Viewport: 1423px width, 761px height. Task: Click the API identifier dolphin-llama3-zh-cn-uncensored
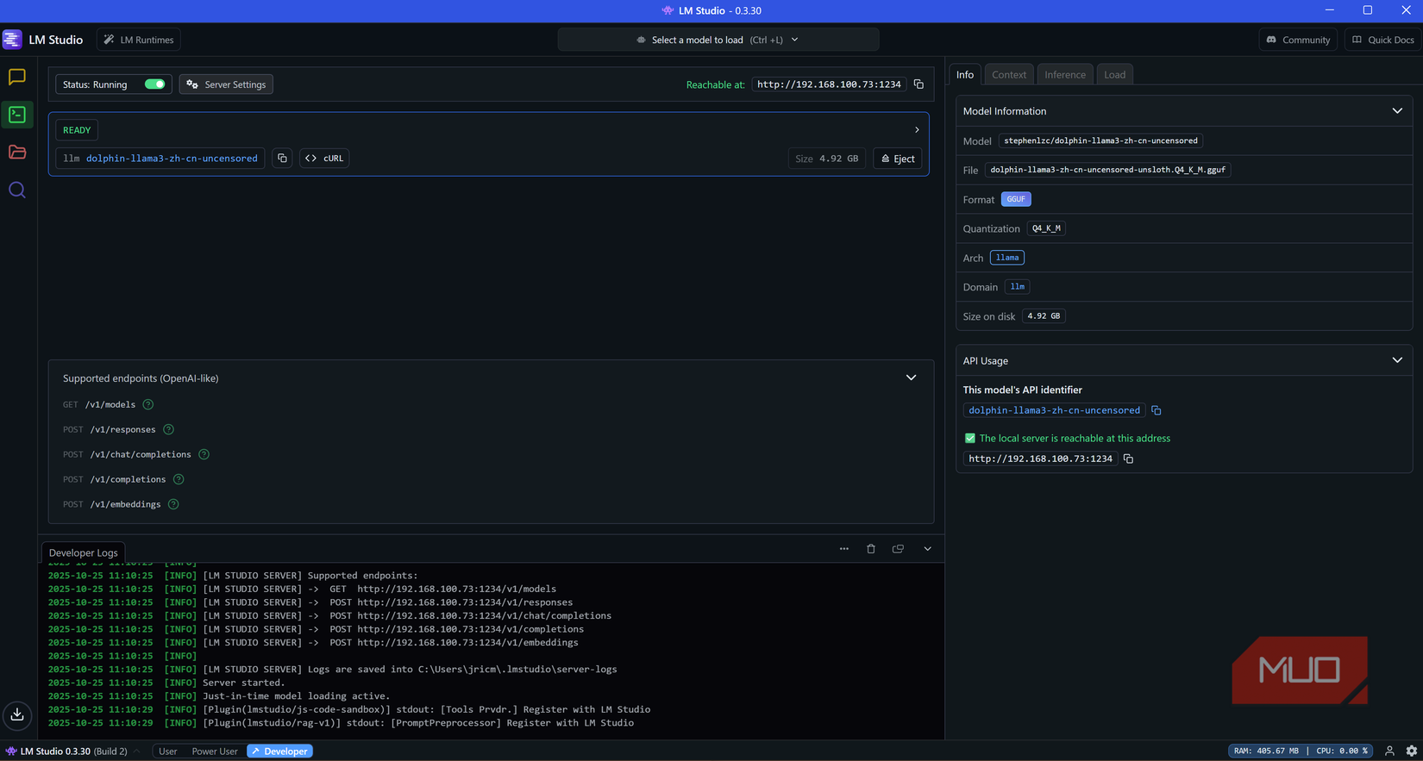(x=1054, y=410)
